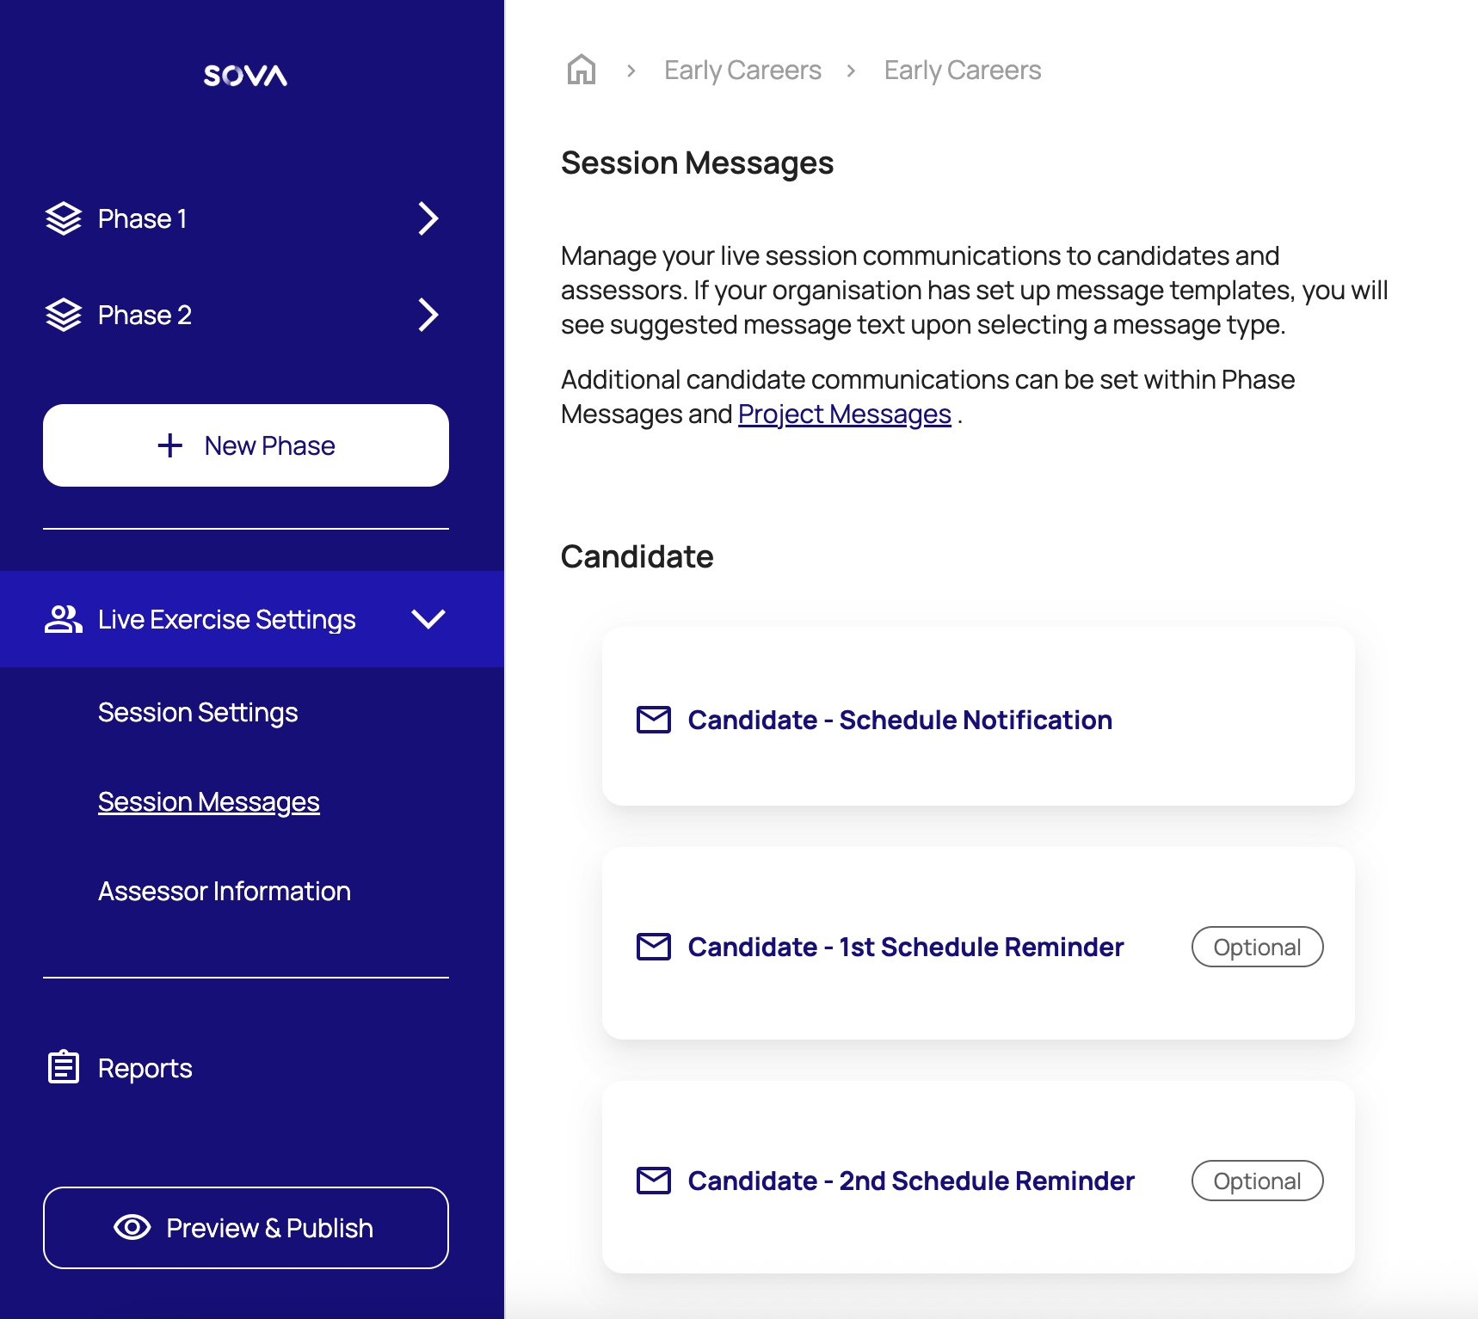Viewport: 1478px width, 1319px height.
Task: Click the eye icon in Preview & Publish
Action: pos(132,1227)
